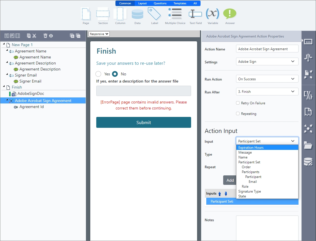Collapse the Finish page tree node

coord(4,86)
